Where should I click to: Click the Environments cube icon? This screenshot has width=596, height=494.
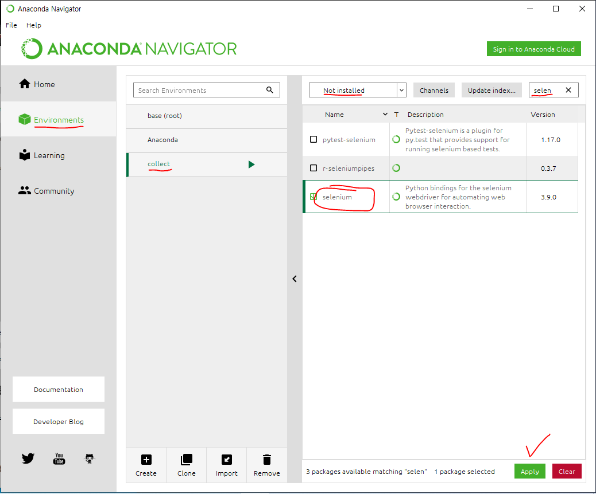point(25,120)
